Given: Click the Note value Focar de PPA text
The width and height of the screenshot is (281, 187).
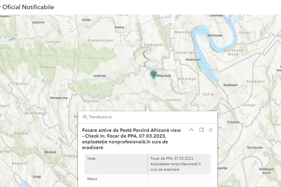Looking at the screenshot, I should [x=176, y=164].
